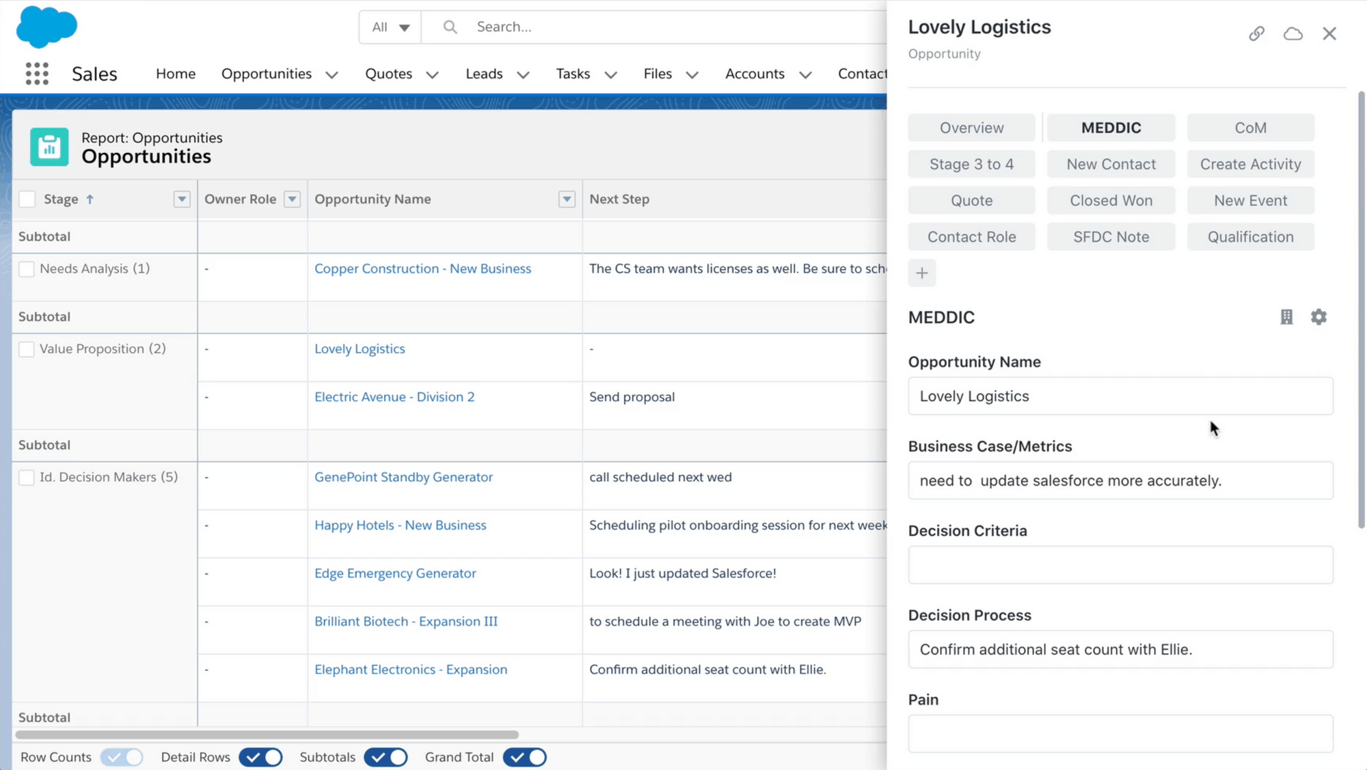Viewport: 1367px width, 770px height.
Task: Click the Stage 3 to 4 button
Action: [971, 164]
